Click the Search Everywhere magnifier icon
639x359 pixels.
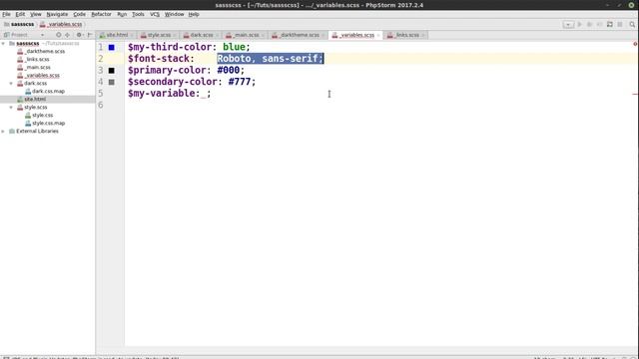632,24
